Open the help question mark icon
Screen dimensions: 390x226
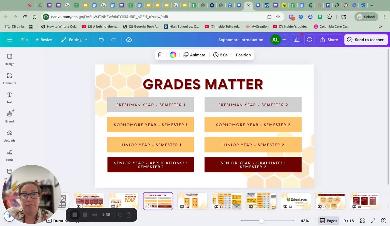384,221
